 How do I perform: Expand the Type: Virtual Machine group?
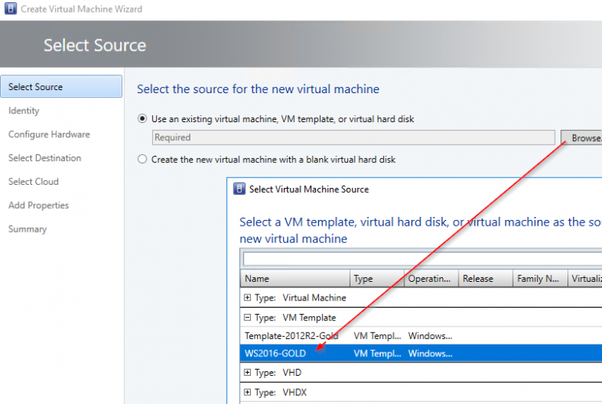248,298
